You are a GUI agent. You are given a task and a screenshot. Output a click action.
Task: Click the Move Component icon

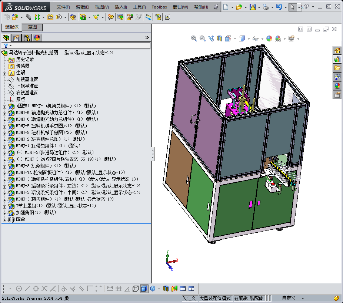[x=59, y=17]
